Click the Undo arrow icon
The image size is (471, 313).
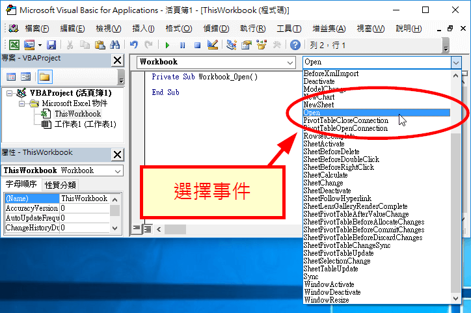[134, 45]
